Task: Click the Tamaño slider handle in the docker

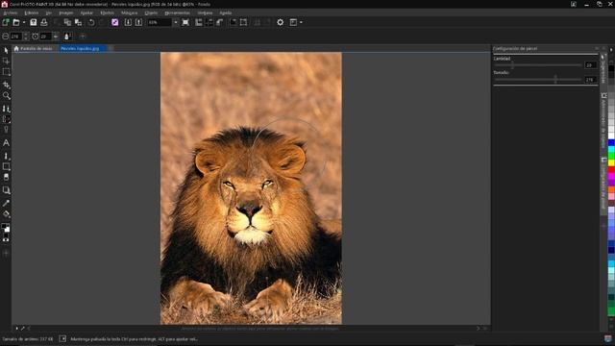Action: click(555, 79)
